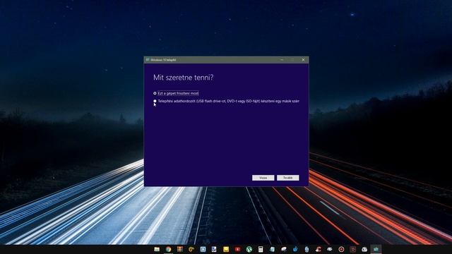Open Google Chrome from the taskbar
The image size is (452, 254).
168,249
